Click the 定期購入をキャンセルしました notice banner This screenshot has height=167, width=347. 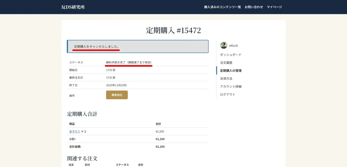(x=138, y=46)
